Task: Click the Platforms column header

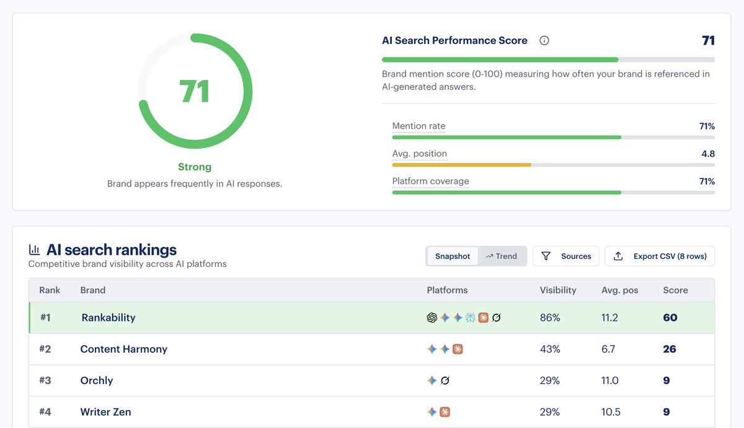Action: (x=447, y=290)
